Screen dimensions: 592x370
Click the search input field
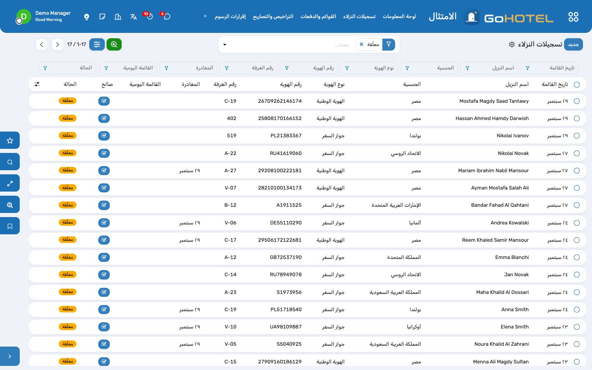click(293, 44)
